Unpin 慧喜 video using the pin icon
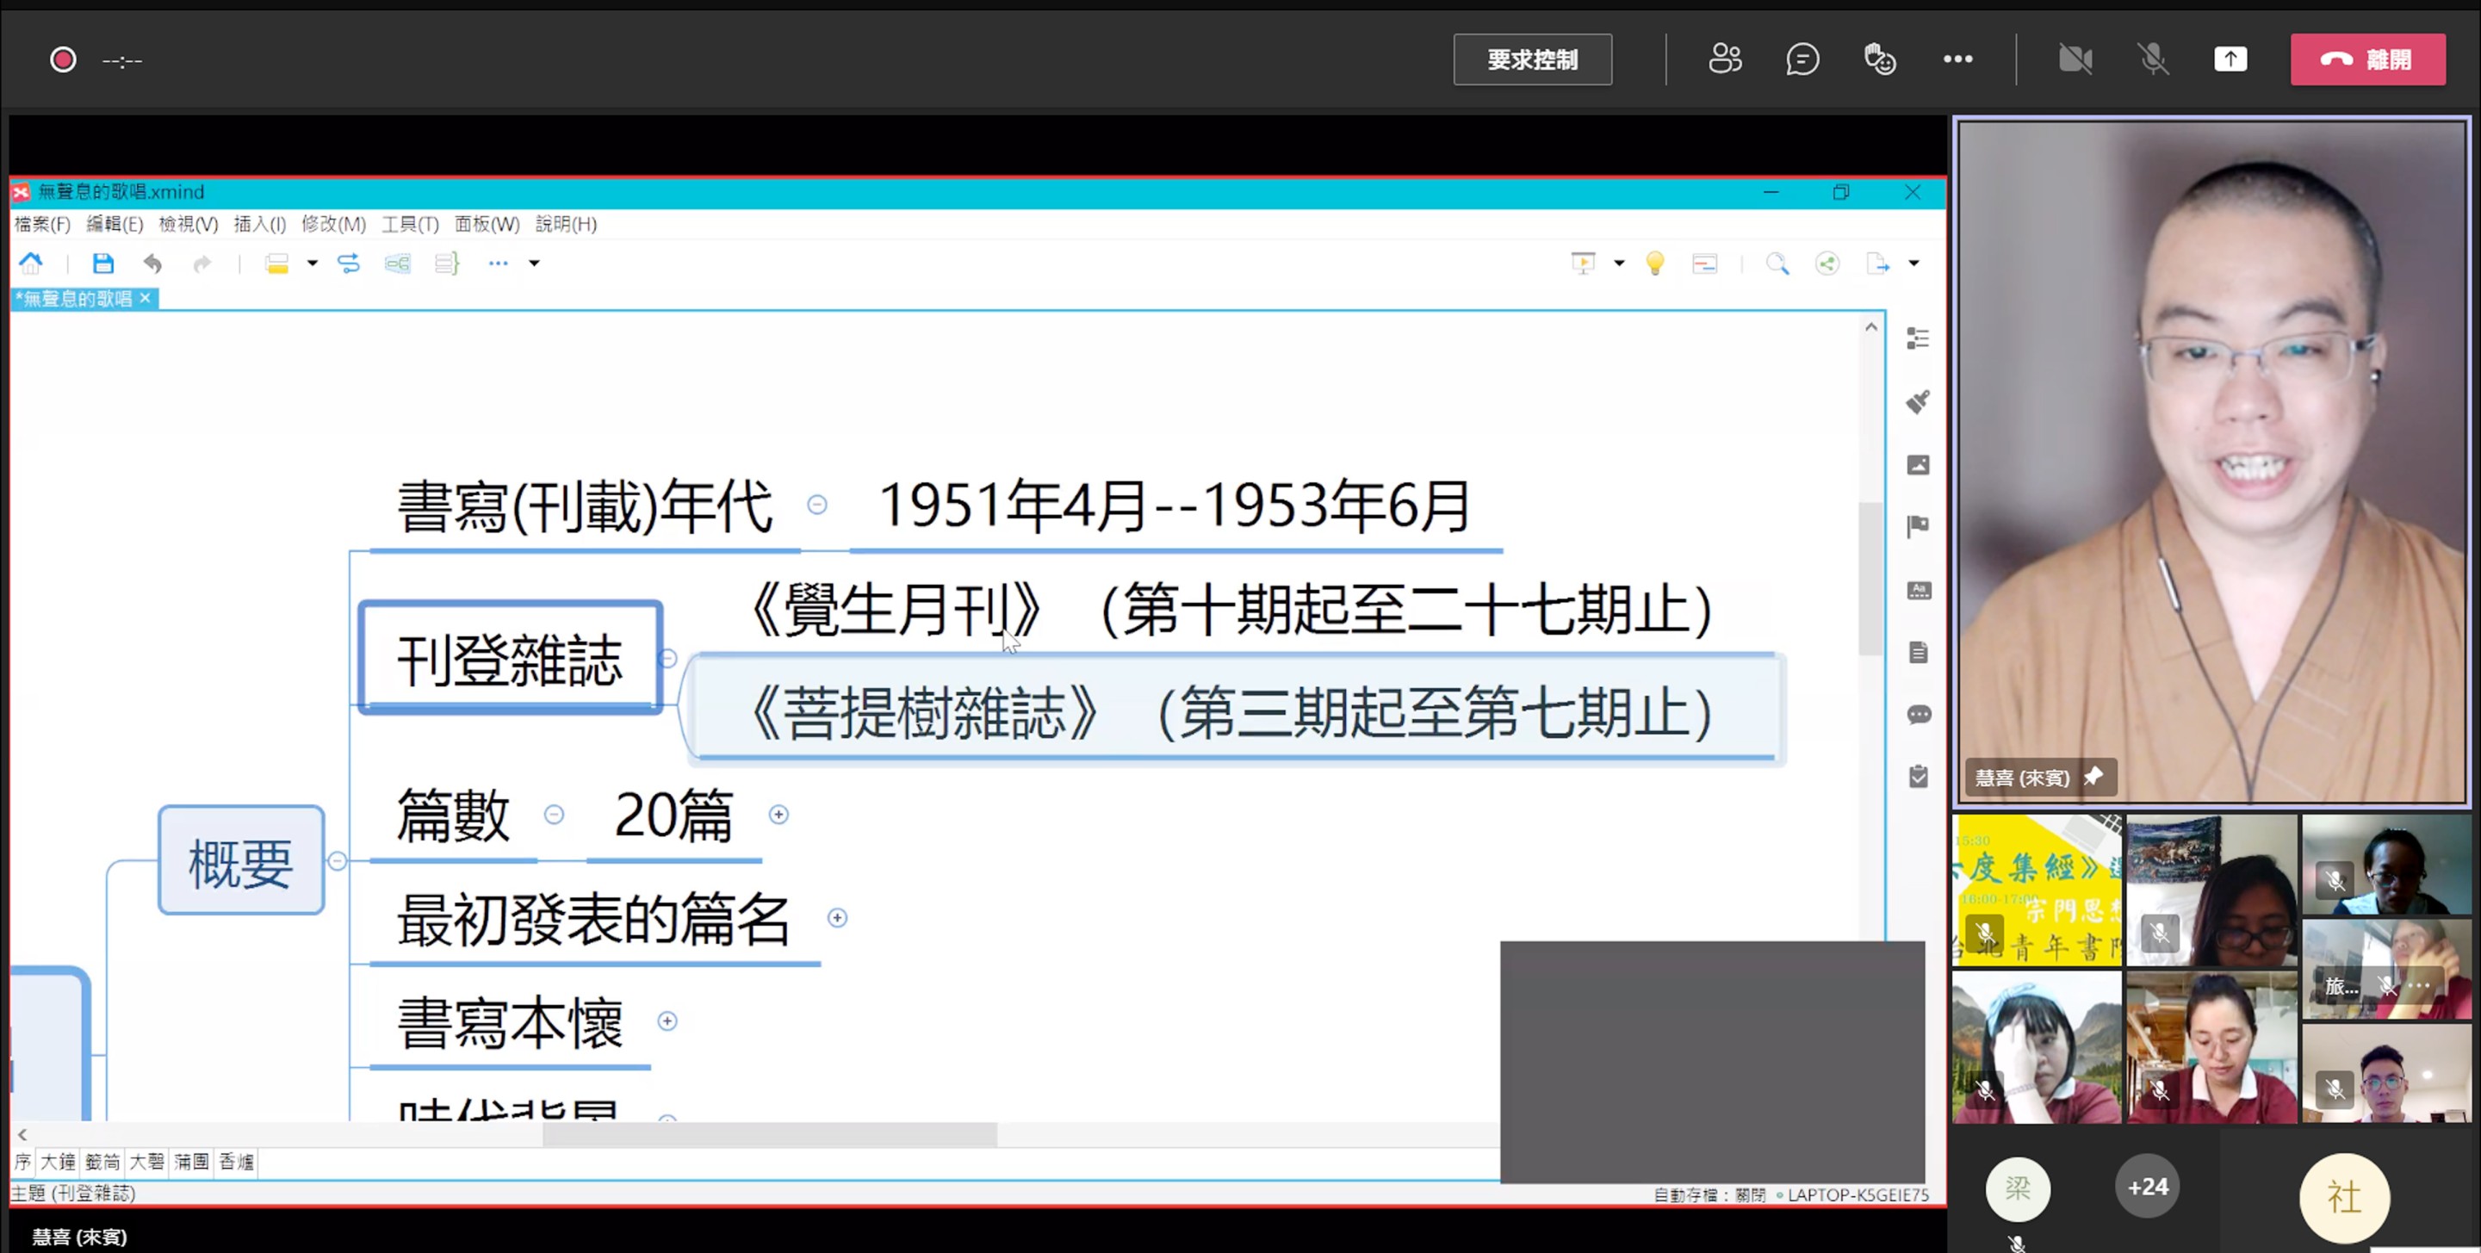 click(x=2093, y=776)
